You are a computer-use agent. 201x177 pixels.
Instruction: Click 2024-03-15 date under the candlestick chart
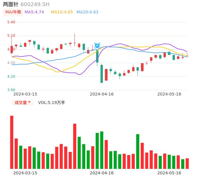point(25,94)
